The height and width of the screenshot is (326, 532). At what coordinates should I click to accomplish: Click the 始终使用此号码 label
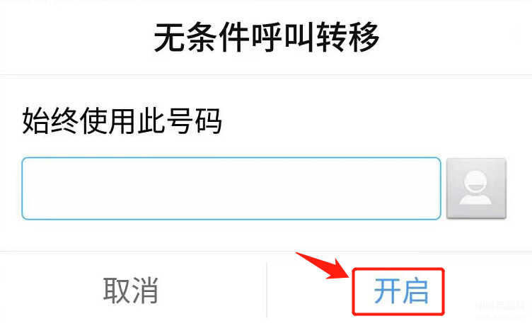(x=122, y=120)
